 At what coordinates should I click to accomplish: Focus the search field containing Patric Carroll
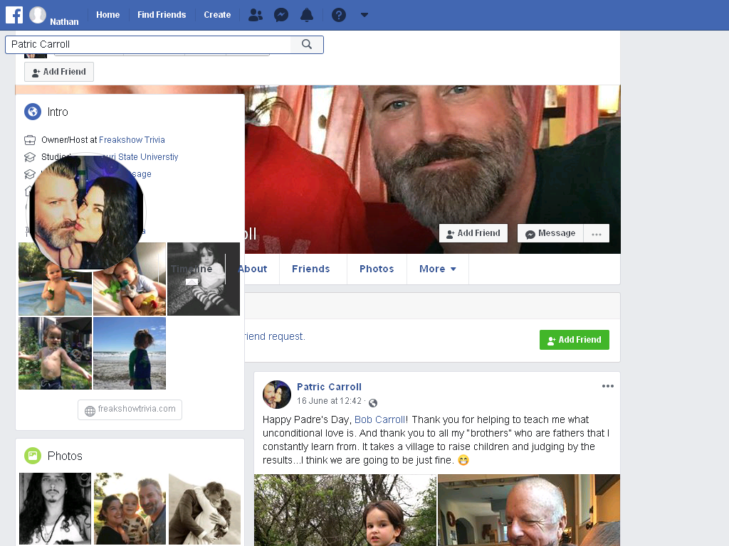tap(148, 44)
